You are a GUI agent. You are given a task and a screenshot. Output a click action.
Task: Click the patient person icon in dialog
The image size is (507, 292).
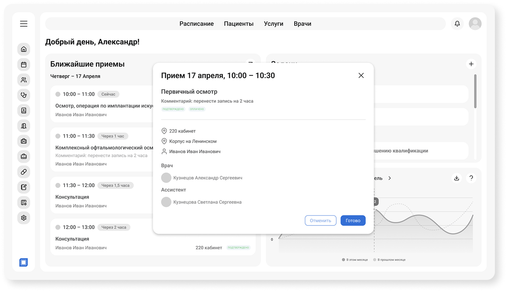[x=164, y=152]
